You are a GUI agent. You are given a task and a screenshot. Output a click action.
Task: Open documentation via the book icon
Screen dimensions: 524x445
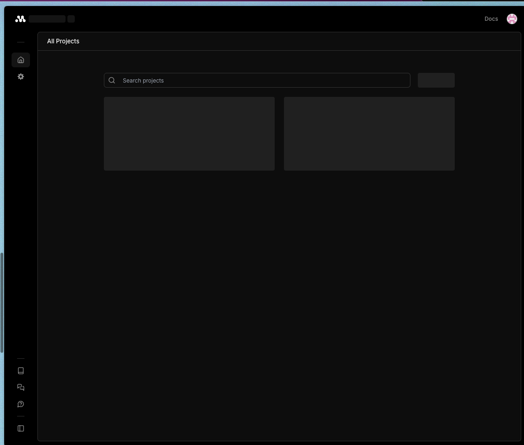click(20, 370)
